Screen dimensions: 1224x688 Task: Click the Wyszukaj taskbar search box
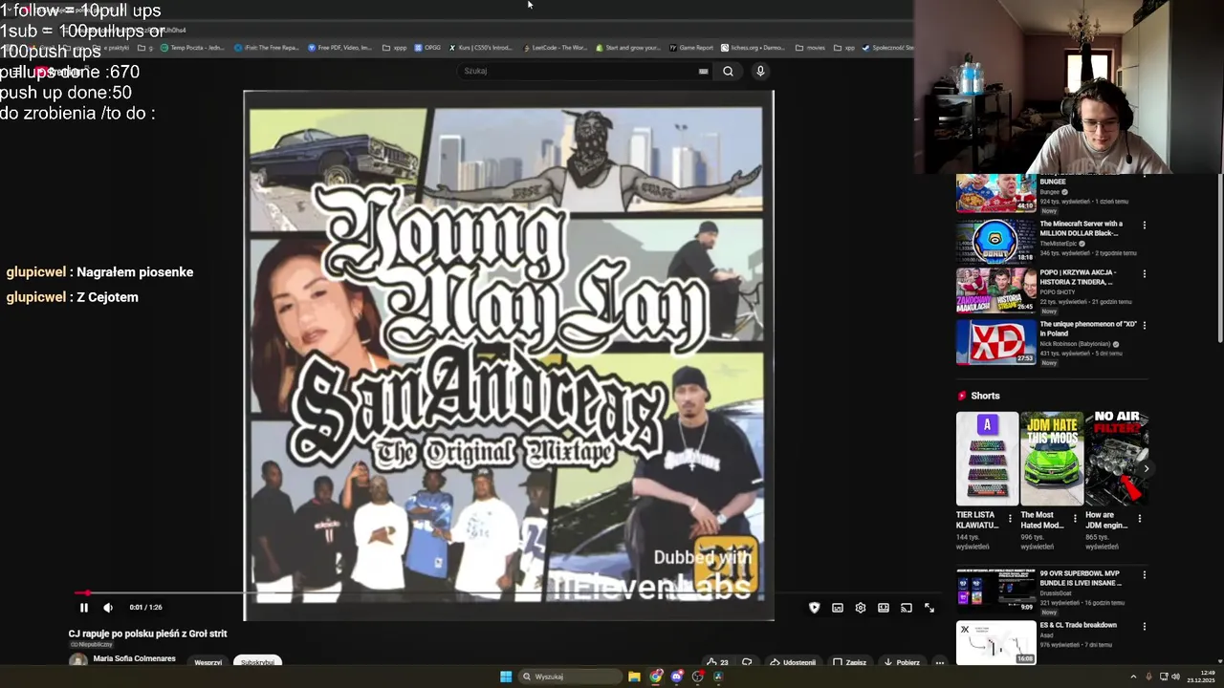pos(571,677)
